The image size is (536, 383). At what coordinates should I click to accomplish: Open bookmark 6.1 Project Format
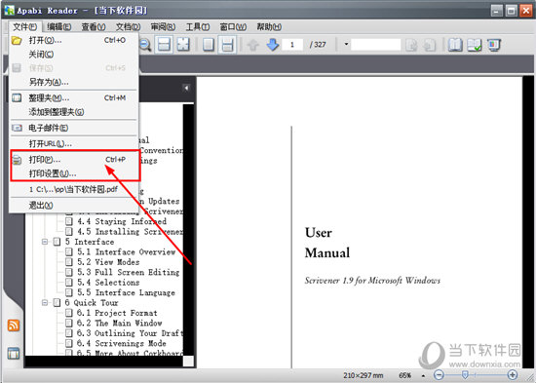[117, 313]
